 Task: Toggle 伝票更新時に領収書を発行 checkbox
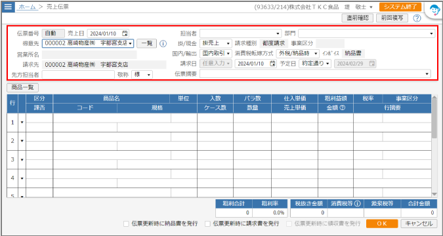pos(289,224)
